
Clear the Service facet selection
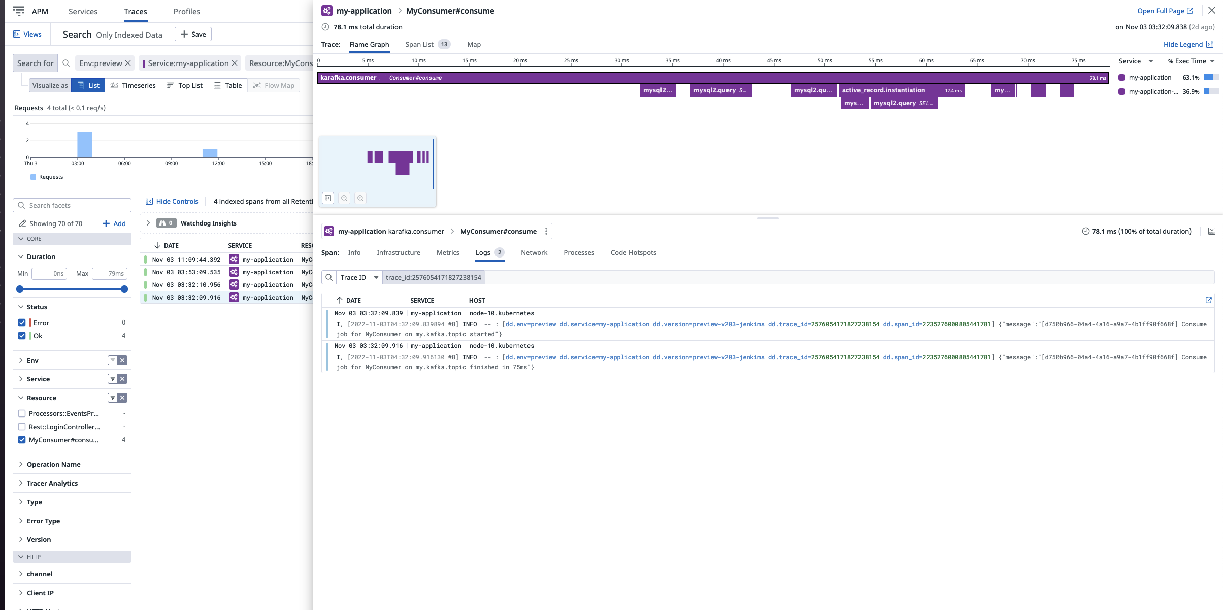[122, 379]
